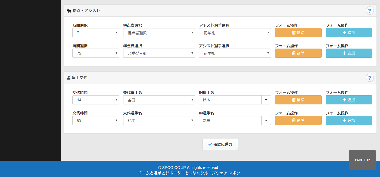The width and height of the screenshot is (380, 177).
Task: Add a substitution row after the 89 entry
Action: point(349,120)
